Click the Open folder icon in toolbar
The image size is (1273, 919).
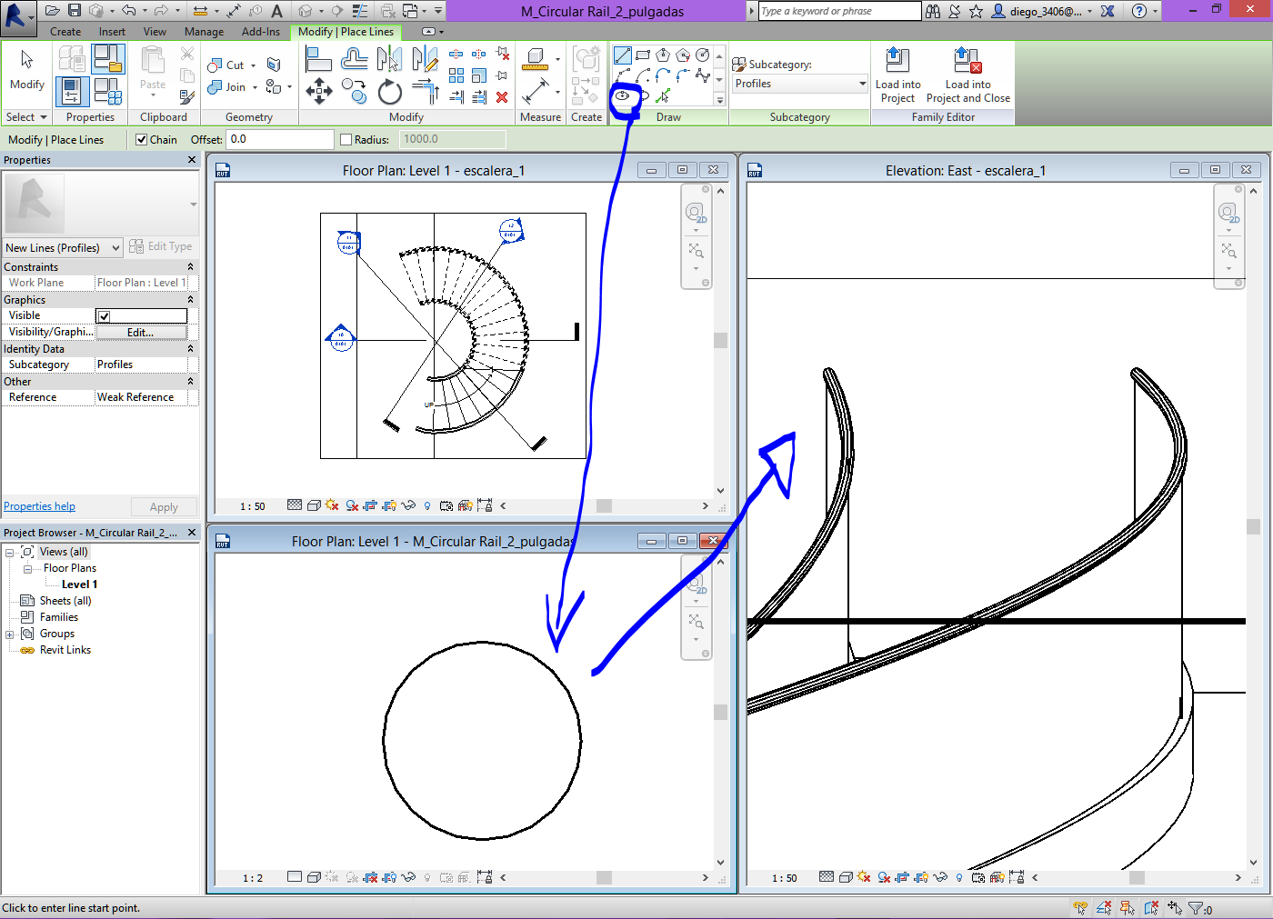pyautogui.click(x=53, y=11)
